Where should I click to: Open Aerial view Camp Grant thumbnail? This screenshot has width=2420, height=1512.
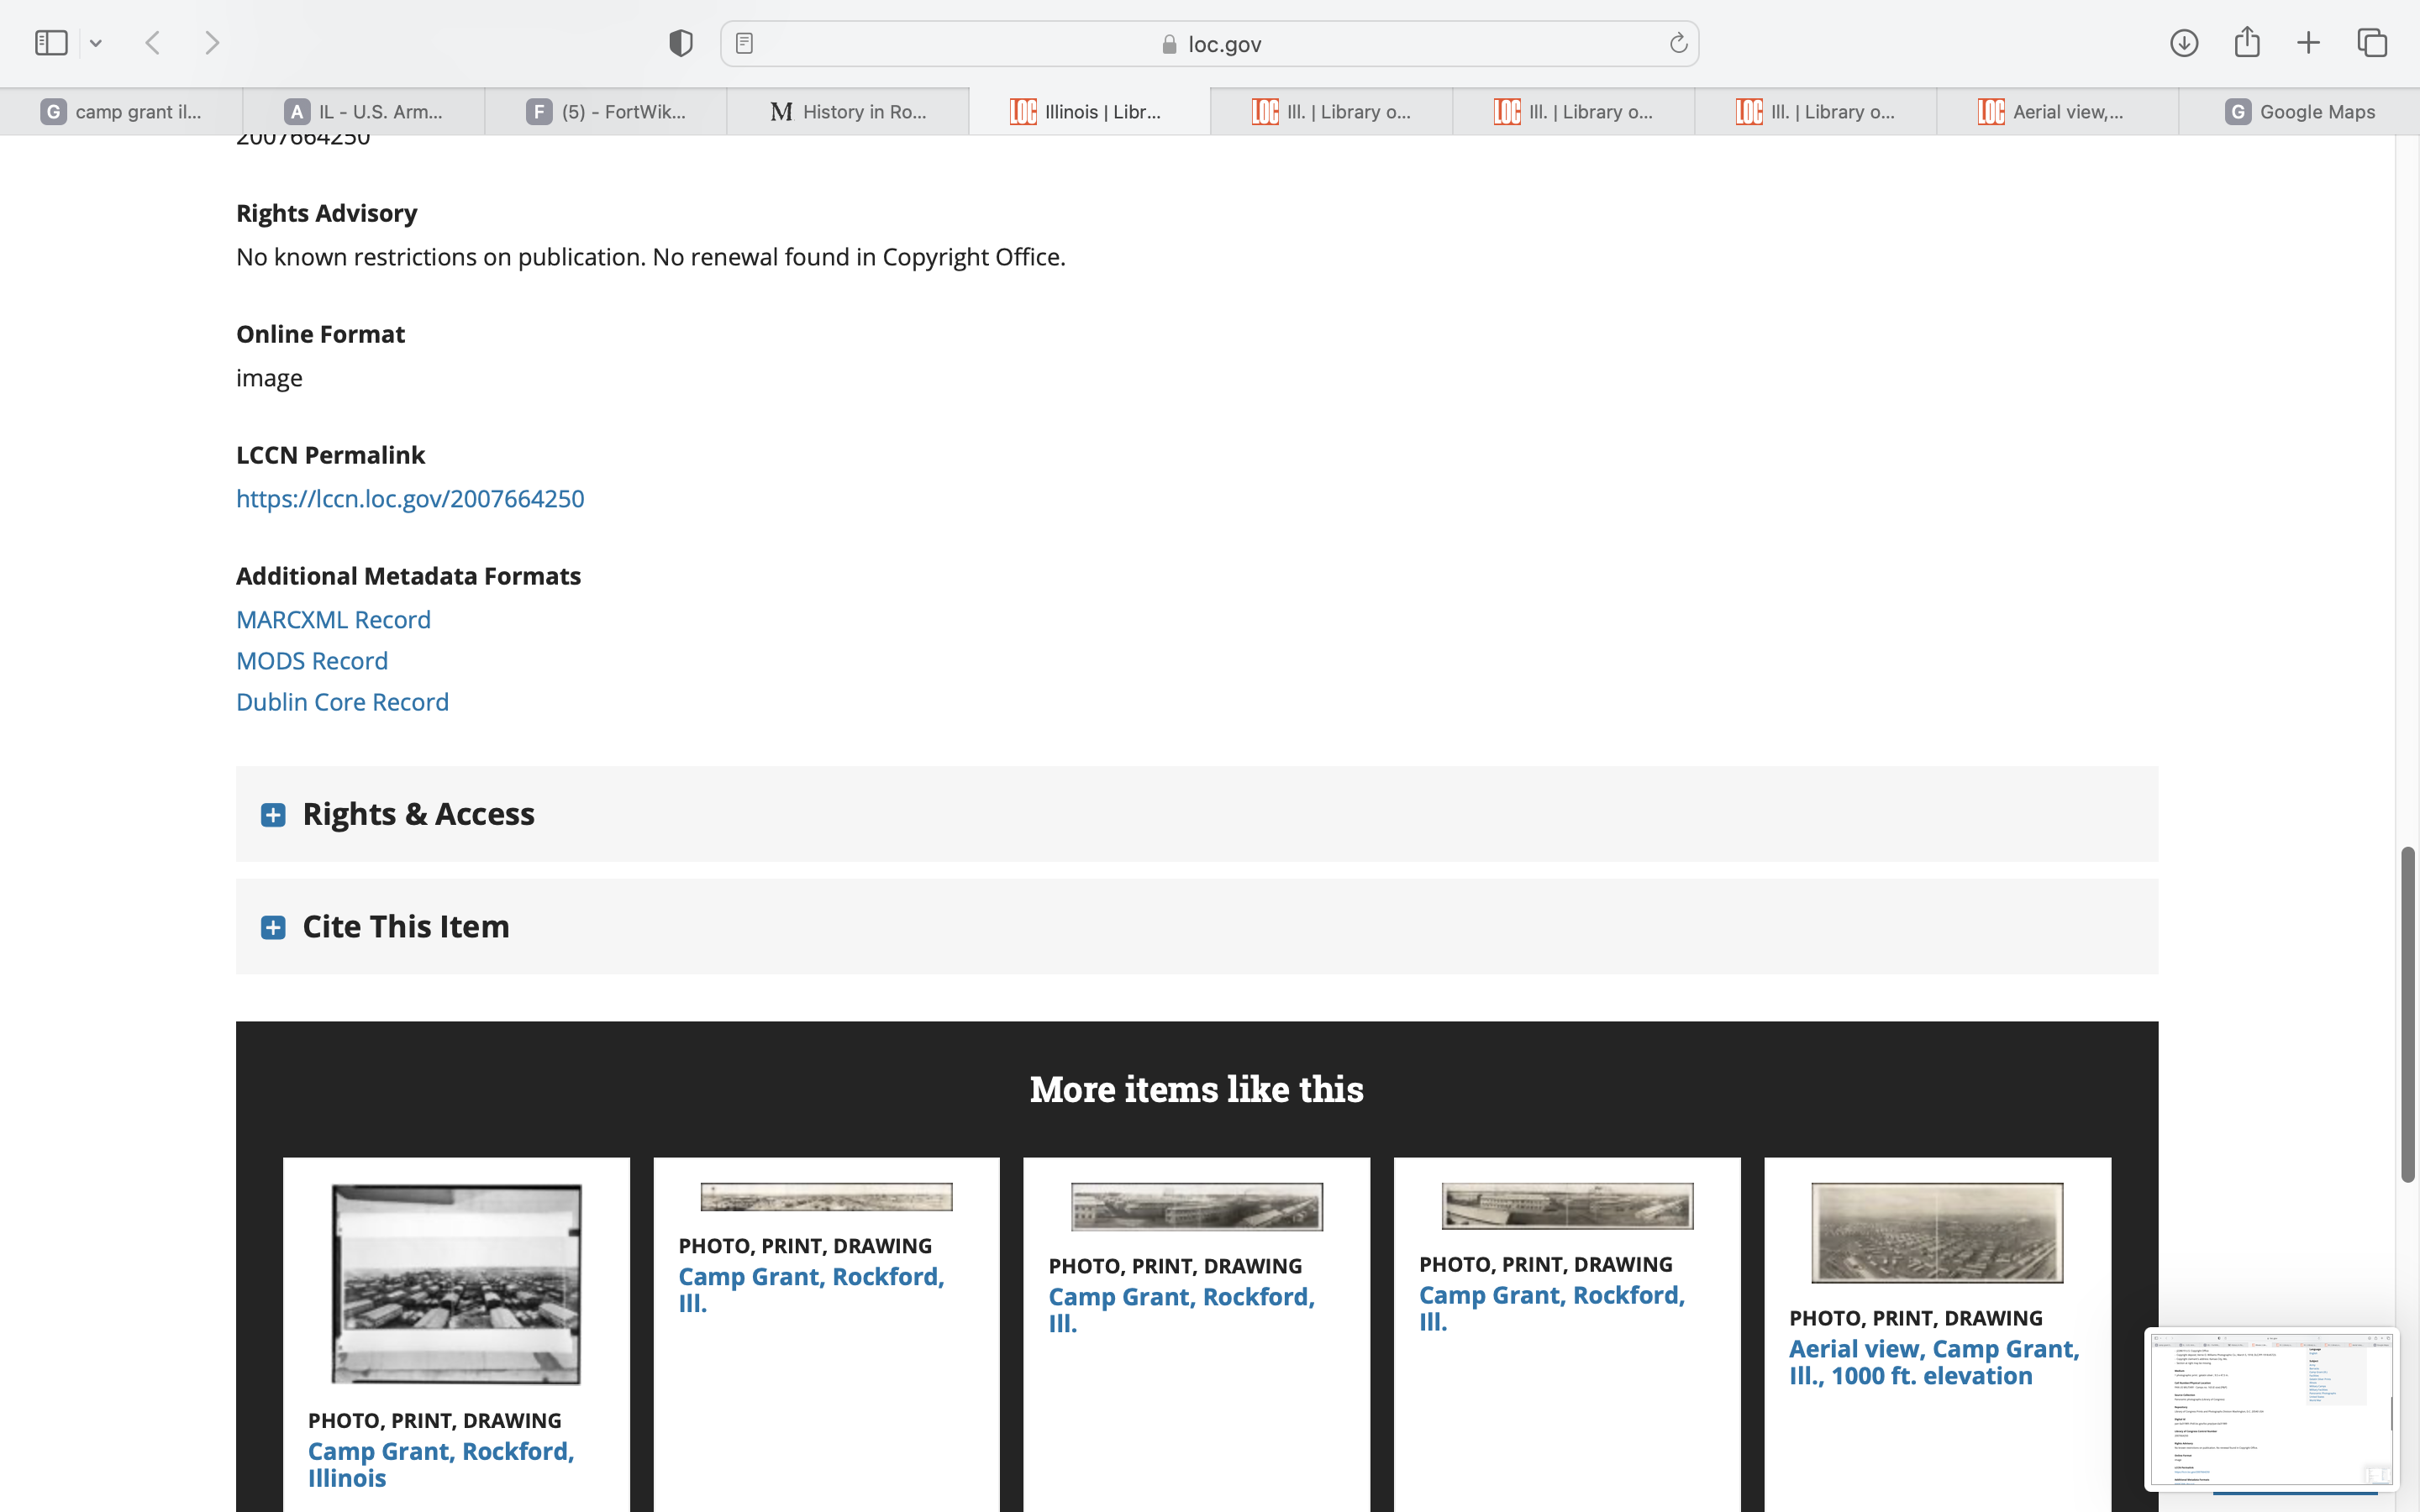tap(1936, 1233)
